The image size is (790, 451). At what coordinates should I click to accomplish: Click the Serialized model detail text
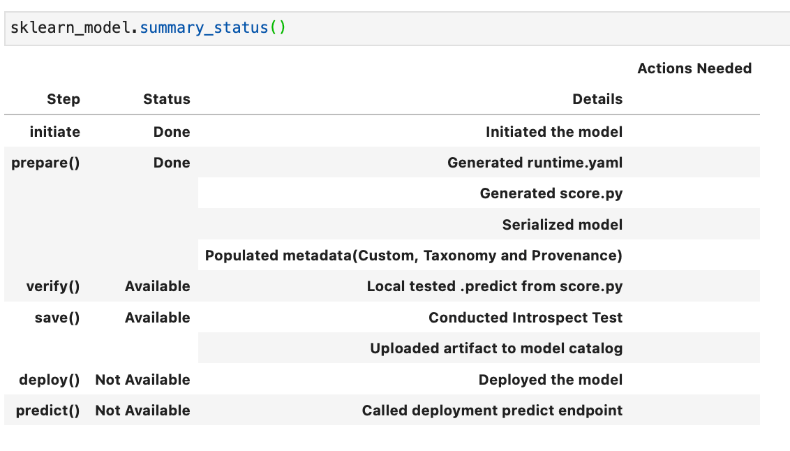(x=562, y=224)
